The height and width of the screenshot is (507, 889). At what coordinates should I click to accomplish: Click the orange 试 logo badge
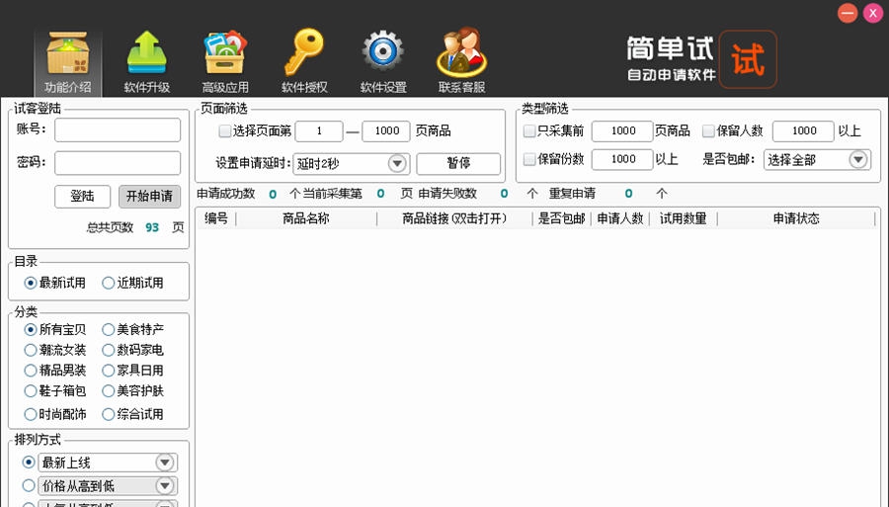[748, 59]
